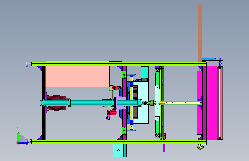Click the green Y axis arrow of triad
Viewport: 249px width, 161px height.
[x=18, y=137]
